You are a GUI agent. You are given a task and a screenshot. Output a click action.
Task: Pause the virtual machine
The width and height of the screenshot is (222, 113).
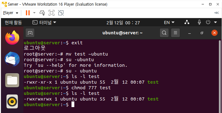click(x=28, y=13)
